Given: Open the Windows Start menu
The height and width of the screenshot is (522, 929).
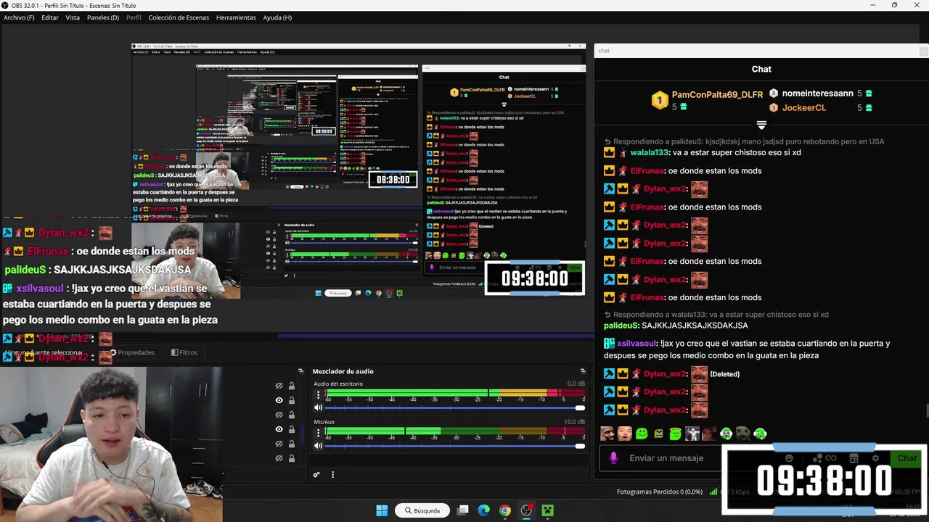Looking at the screenshot, I should [382, 510].
